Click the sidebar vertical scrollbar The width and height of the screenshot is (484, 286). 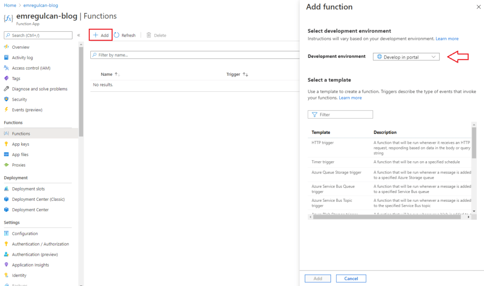coord(81,91)
